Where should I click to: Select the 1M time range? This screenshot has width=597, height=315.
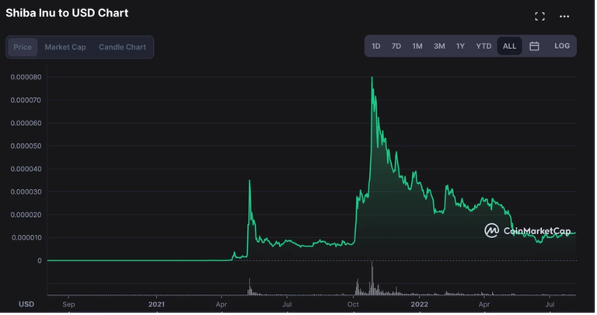417,46
